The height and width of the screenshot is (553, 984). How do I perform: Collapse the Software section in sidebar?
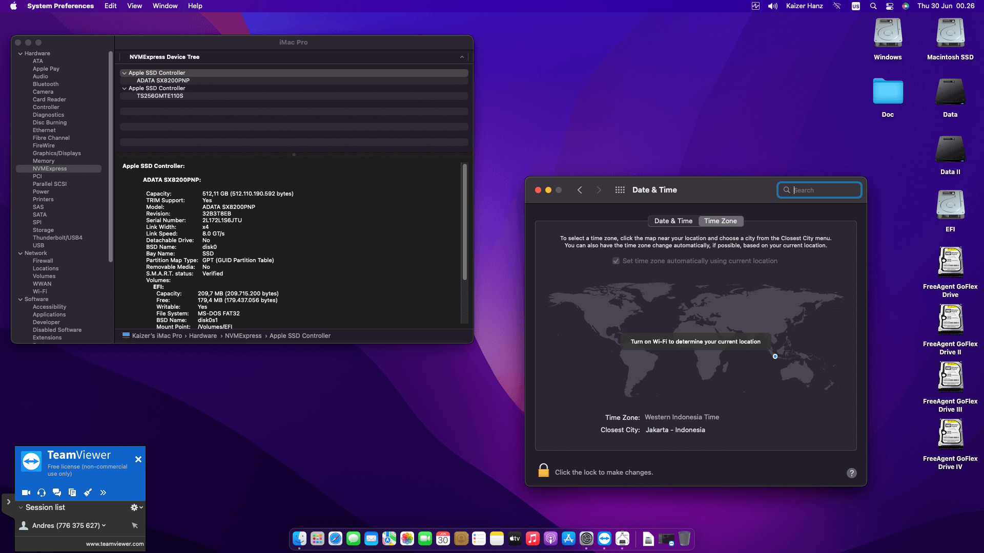20,299
